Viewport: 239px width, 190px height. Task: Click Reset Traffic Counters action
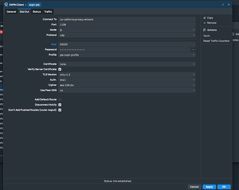(x=216, y=41)
